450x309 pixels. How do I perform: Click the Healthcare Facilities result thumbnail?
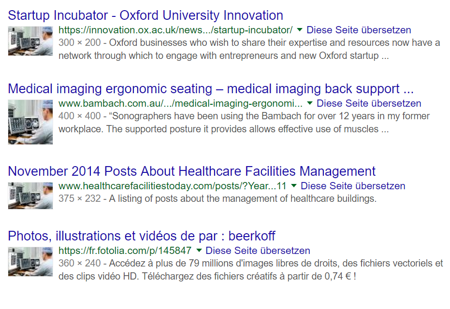[30, 196]
